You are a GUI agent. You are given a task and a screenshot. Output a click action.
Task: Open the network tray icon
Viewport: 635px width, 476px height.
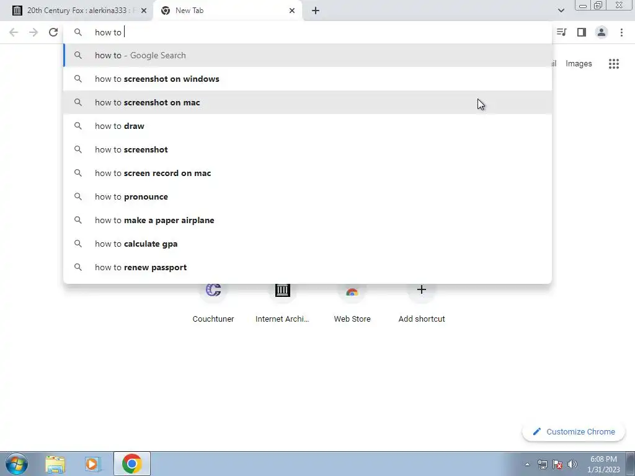543,464
